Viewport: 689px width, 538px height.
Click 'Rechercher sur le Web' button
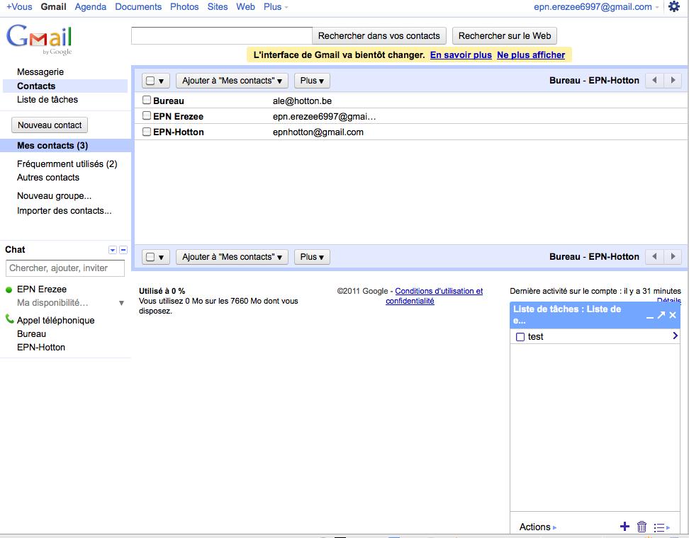coord(505,36)
